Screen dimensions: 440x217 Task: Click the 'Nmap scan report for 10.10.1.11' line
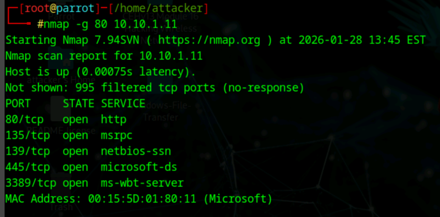(x=103, y=55)
